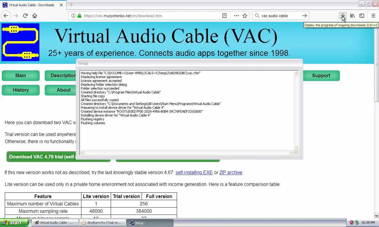Viewport: 379px width, 227px height.
Task: Toggle the sidebar view icon
Action: point(362,16)
